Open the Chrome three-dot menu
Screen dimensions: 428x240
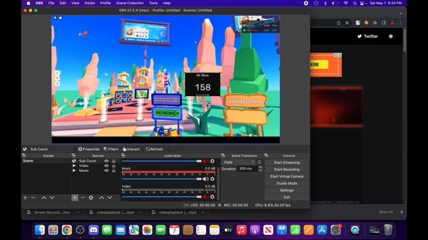coord(401,23)
